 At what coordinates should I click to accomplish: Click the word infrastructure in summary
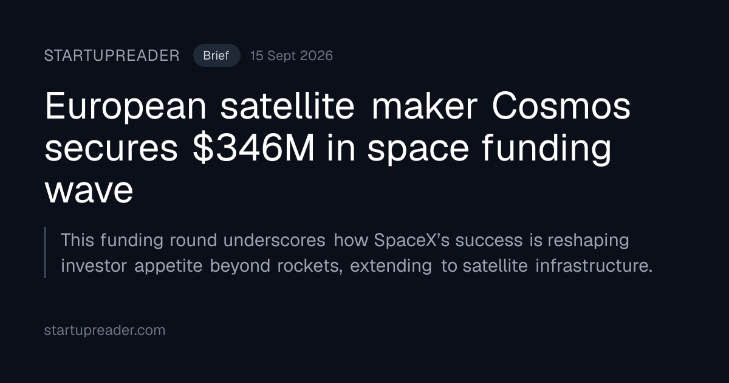594,266
